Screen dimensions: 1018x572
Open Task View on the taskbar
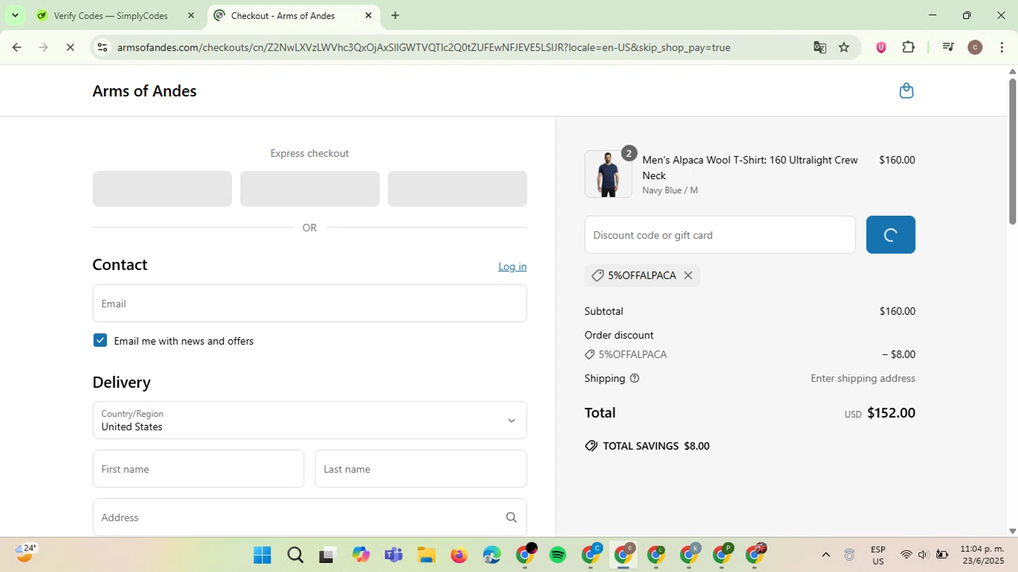328,555
